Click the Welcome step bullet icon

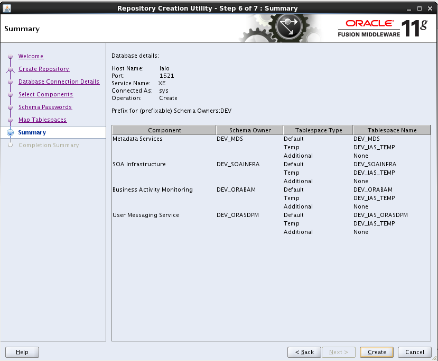click(10, 57)
